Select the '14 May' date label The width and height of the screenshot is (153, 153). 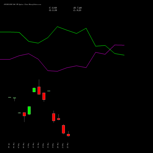[38, 145]
